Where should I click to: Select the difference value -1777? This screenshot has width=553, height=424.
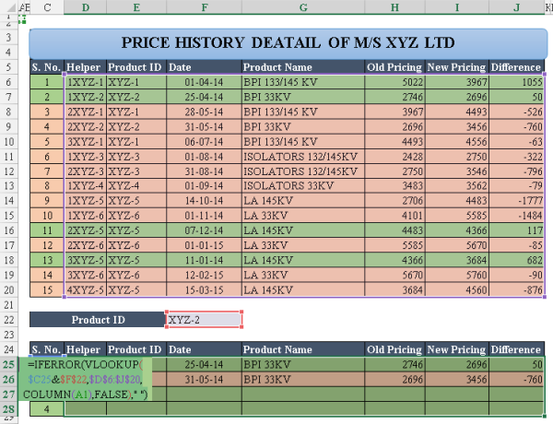pos(516,201)
